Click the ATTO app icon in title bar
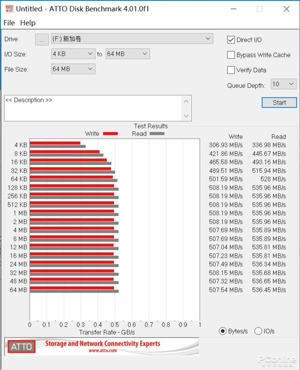The image size is (300, 370). [9, 9]
